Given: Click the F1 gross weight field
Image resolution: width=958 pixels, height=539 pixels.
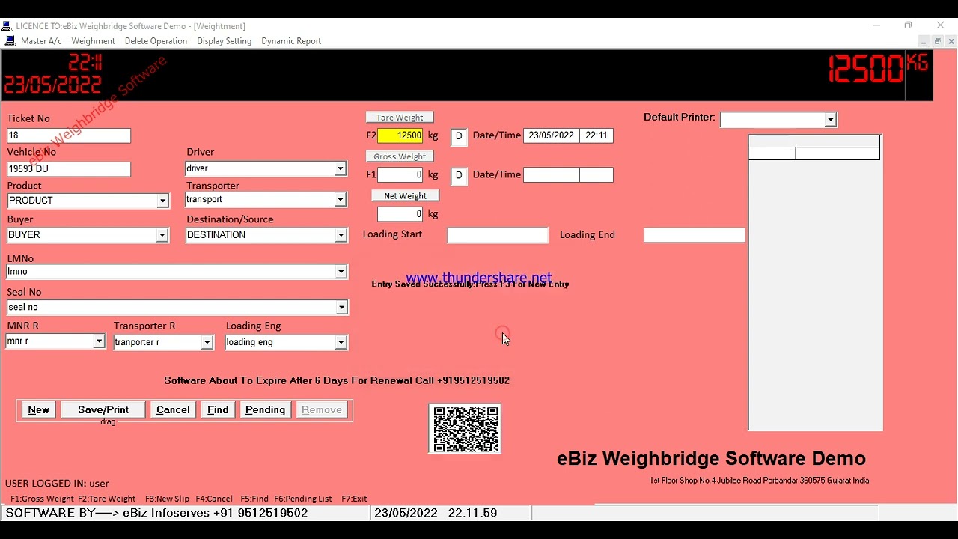Looking at the screenshot, I should point(400,174).
